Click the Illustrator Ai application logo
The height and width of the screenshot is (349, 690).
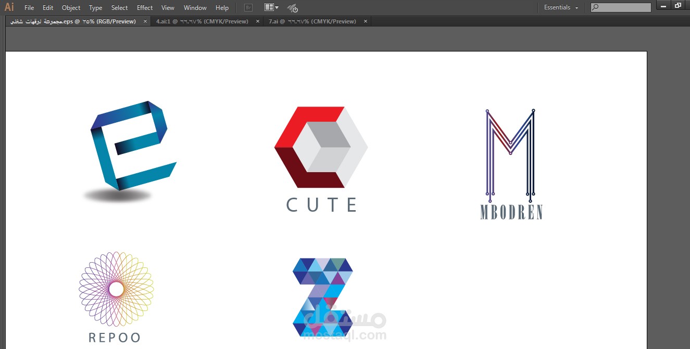[9, 7]
